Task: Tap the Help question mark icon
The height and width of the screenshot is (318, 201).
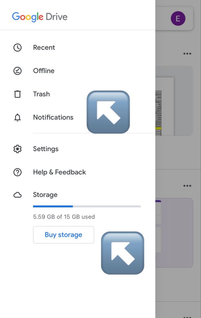Action: pyautogui.click(x=17, y=172)
